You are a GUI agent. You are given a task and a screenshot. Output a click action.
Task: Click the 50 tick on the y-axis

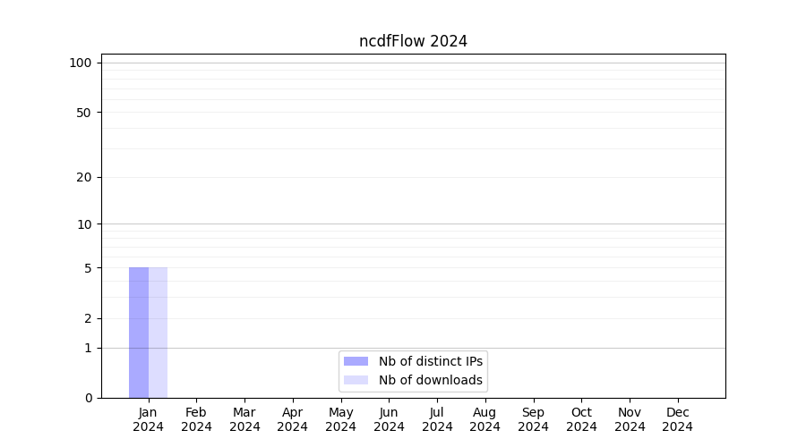[x=83, y=113]
